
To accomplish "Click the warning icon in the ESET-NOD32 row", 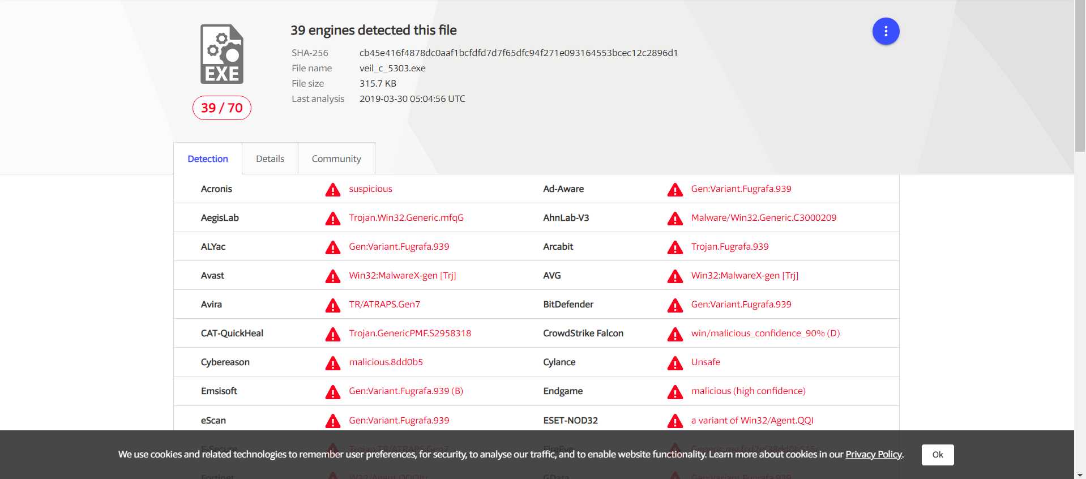I will click(x=675, y=421).
